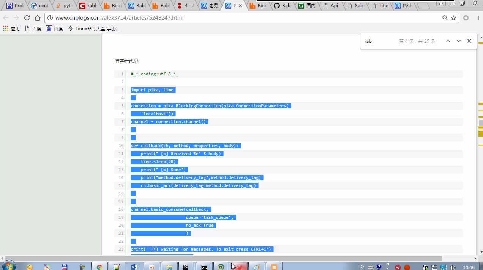This screenshot has height=270, width=483.
Task: Open Linux命令大全 bookmark
Action: (x=93, y=28)
